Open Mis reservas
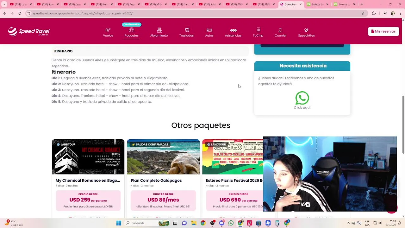Viewport: 405px width, 228px height. point(383,31)
